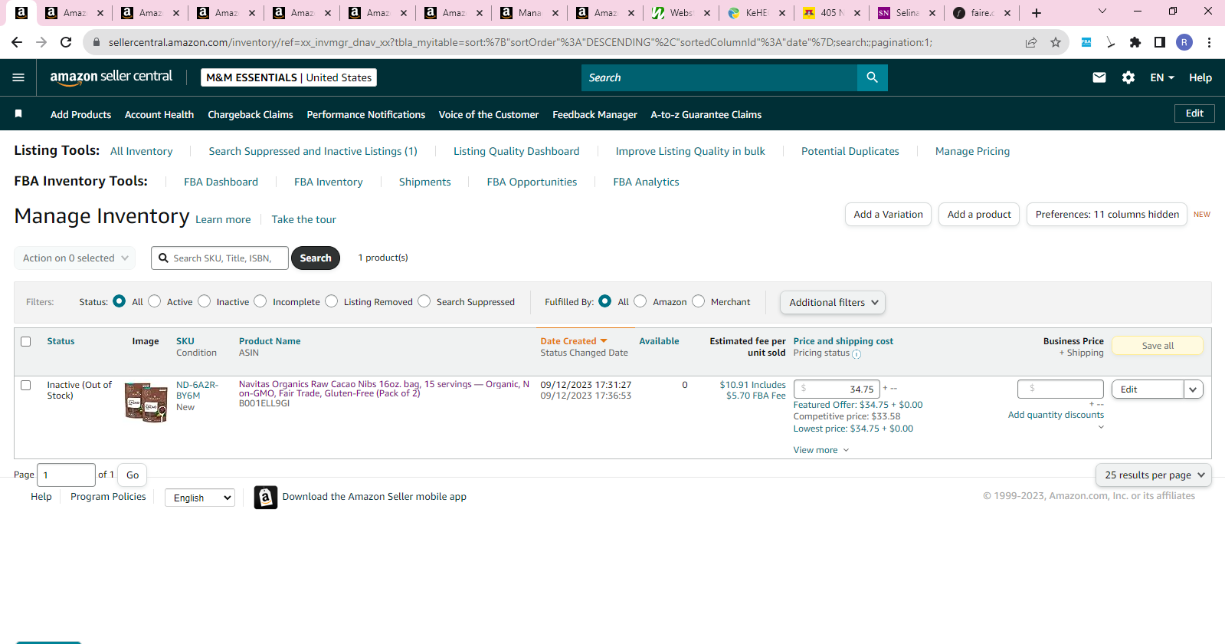Screen dimensions: 1225x644
Task: Expand the chevron under Add quantity discounts
Action: click(x=1101, y=427)
